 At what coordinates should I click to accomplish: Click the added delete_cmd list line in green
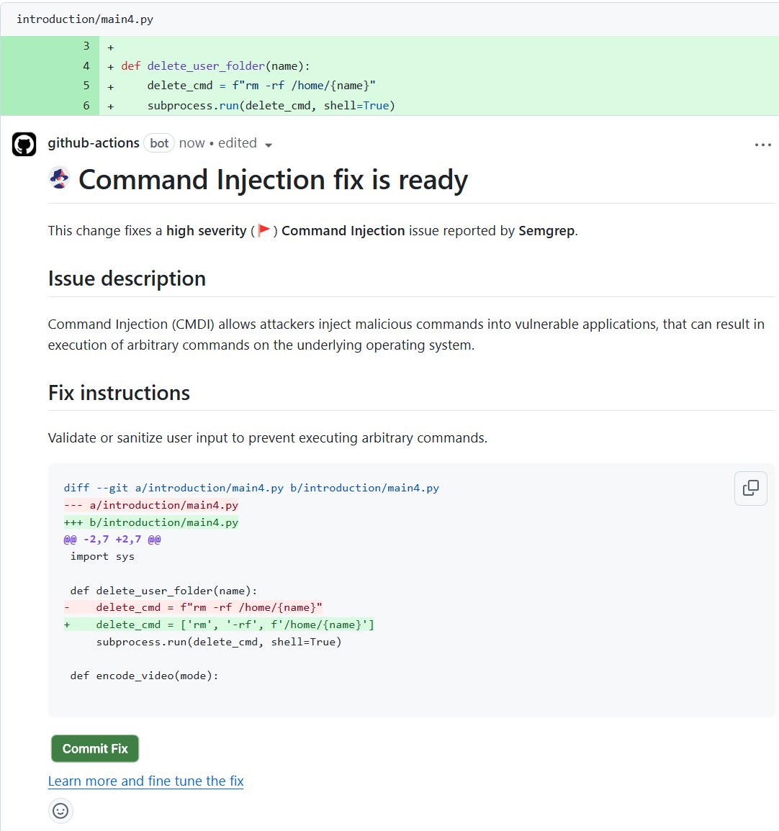tap(235, 625)
